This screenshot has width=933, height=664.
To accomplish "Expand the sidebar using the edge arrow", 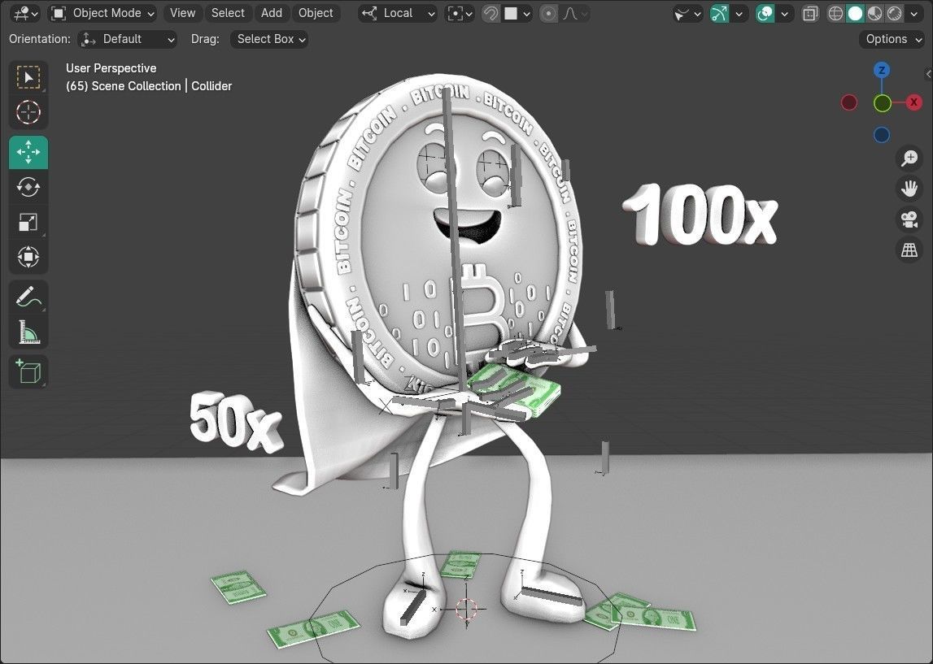I will point(928,74).
